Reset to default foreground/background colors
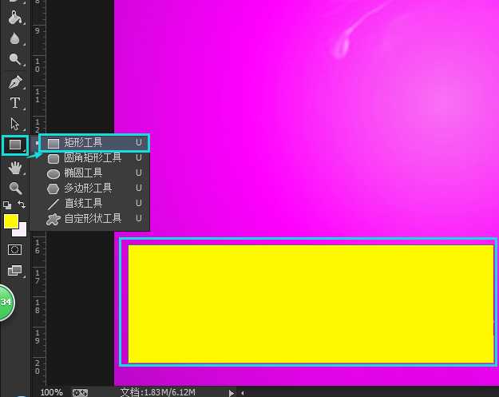This screenshot has width=499, height=397. (7, 205)
